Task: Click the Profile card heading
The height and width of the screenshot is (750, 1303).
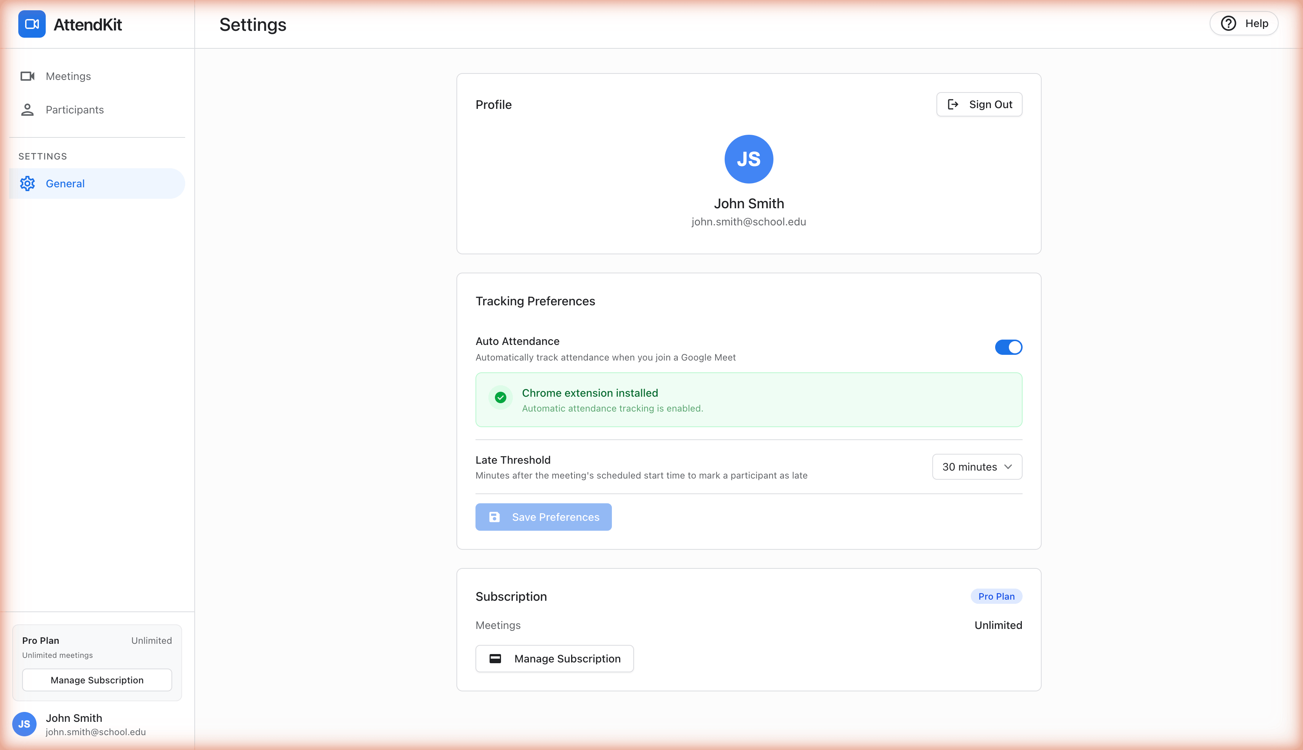Action: (493, 105)
